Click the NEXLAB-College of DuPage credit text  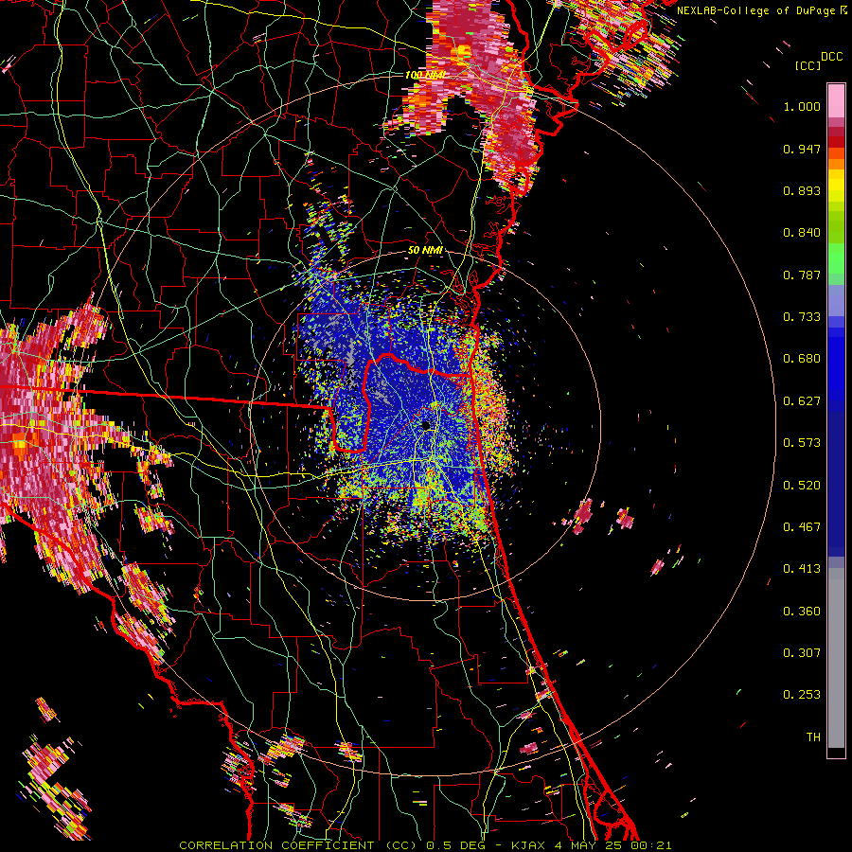[x=755, y=10]
